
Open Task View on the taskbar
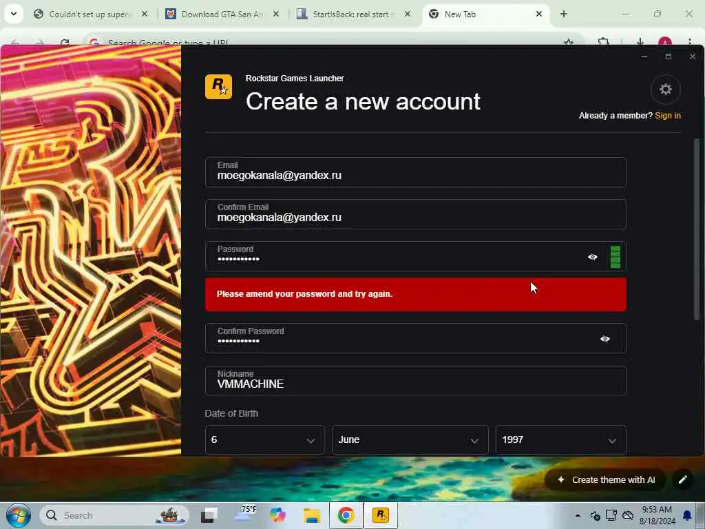[x=209, y=515]
